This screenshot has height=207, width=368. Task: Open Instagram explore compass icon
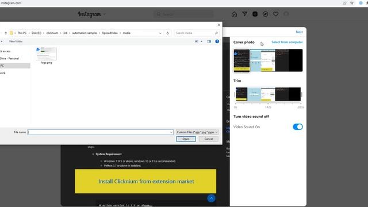[266, 14]
